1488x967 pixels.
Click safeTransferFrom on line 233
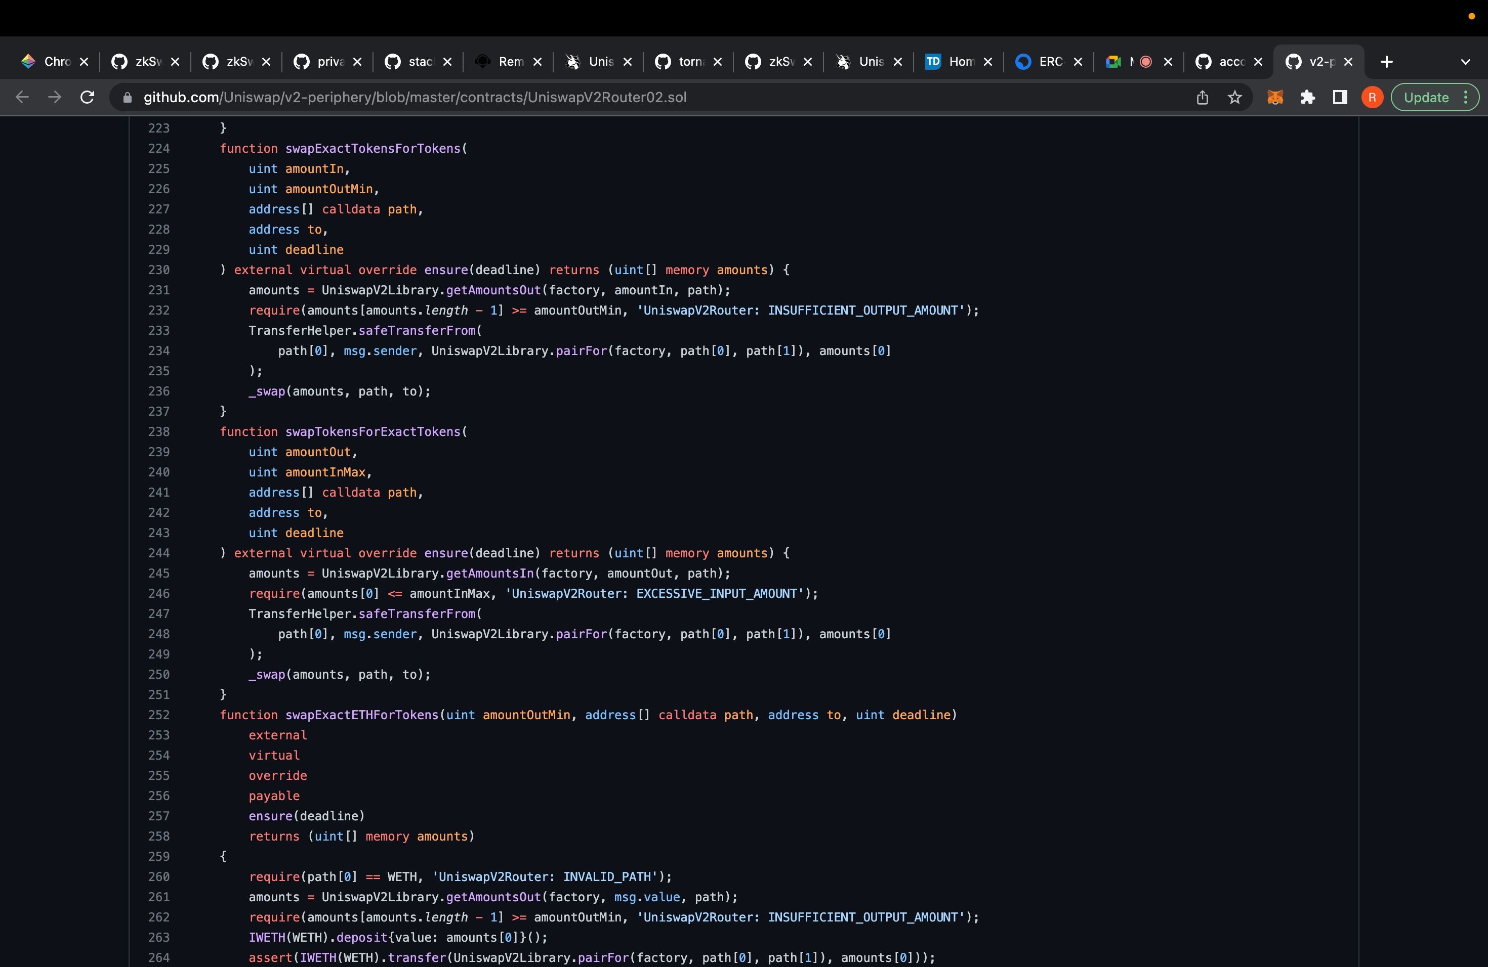click(x=417, y=330)
